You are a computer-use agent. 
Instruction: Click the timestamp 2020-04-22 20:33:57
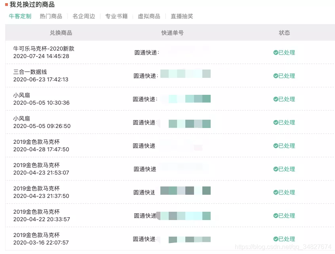(42, 219)
